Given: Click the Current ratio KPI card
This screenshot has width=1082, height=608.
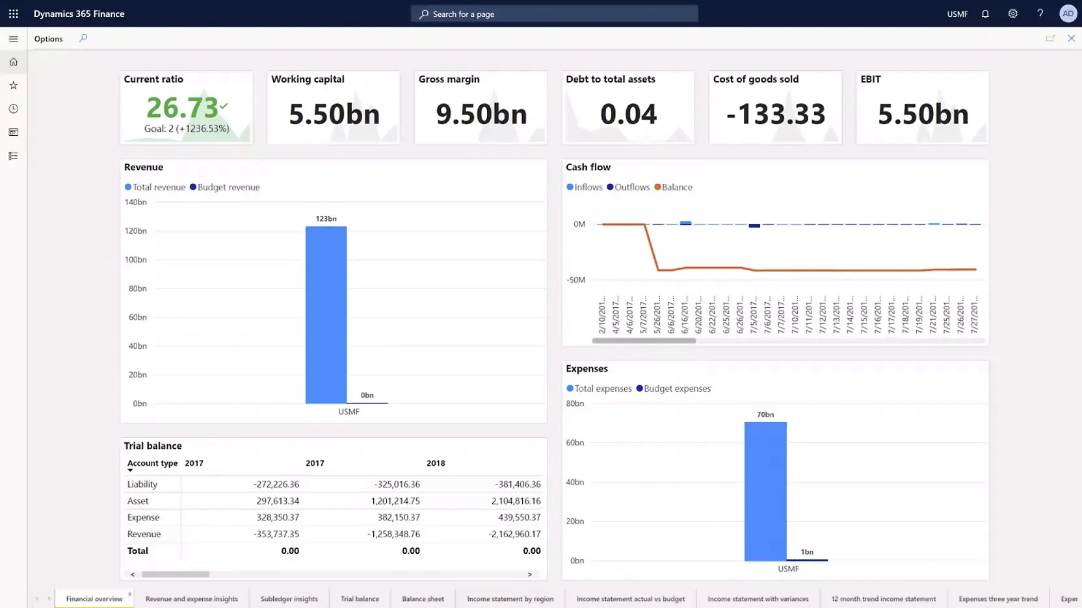Looking at the screenshot, I should 187,107.
